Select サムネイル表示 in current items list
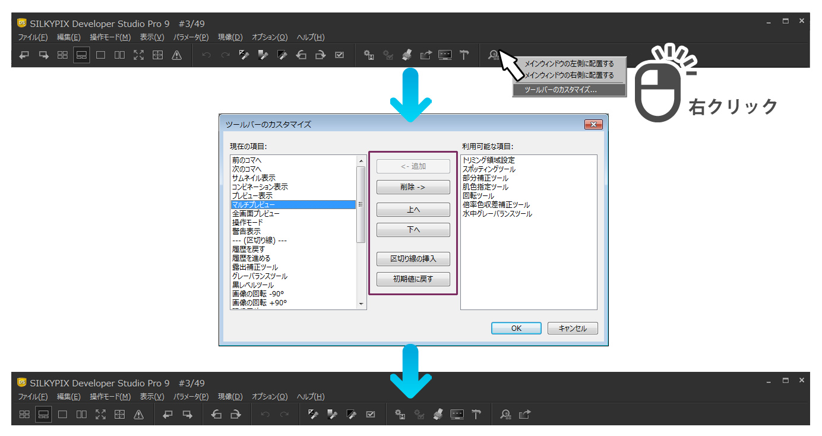This screenshot has width=822, height=436. tap(293, 178)
